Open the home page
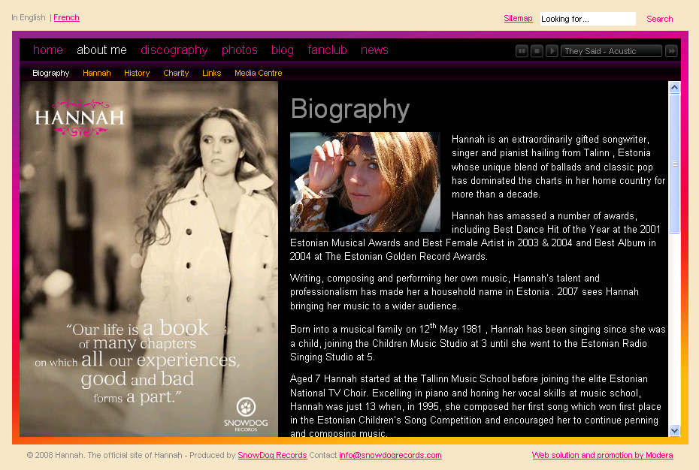Screen dimensions: 699x470 tap(47, 50)
